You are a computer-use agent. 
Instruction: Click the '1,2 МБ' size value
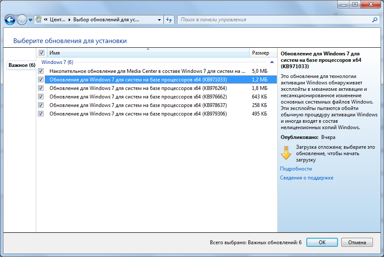pyautogui.click(x=259, y=80)
